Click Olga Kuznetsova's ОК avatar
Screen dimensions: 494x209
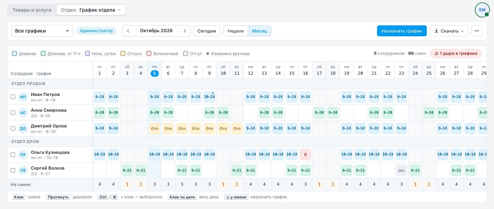coord(23,155)
